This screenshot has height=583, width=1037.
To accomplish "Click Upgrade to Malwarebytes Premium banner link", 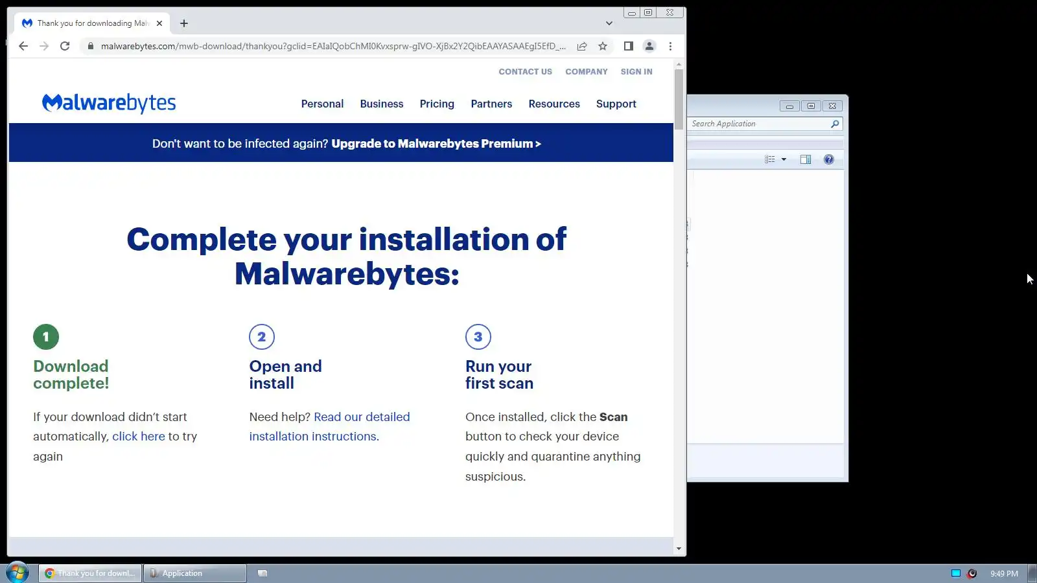I will coord(436,144).
